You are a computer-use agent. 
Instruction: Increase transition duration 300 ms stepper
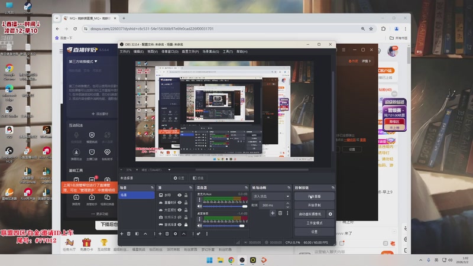[x=287, y=203]
